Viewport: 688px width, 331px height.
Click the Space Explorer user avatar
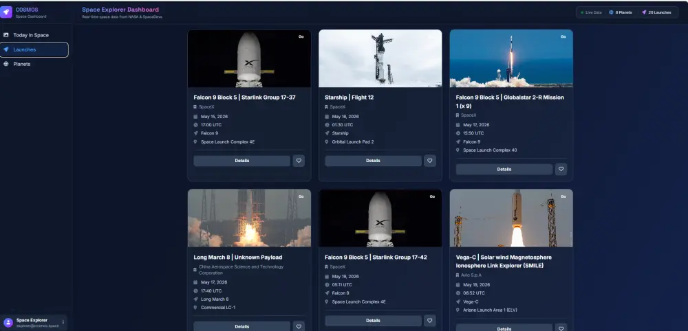coord(8,322)
